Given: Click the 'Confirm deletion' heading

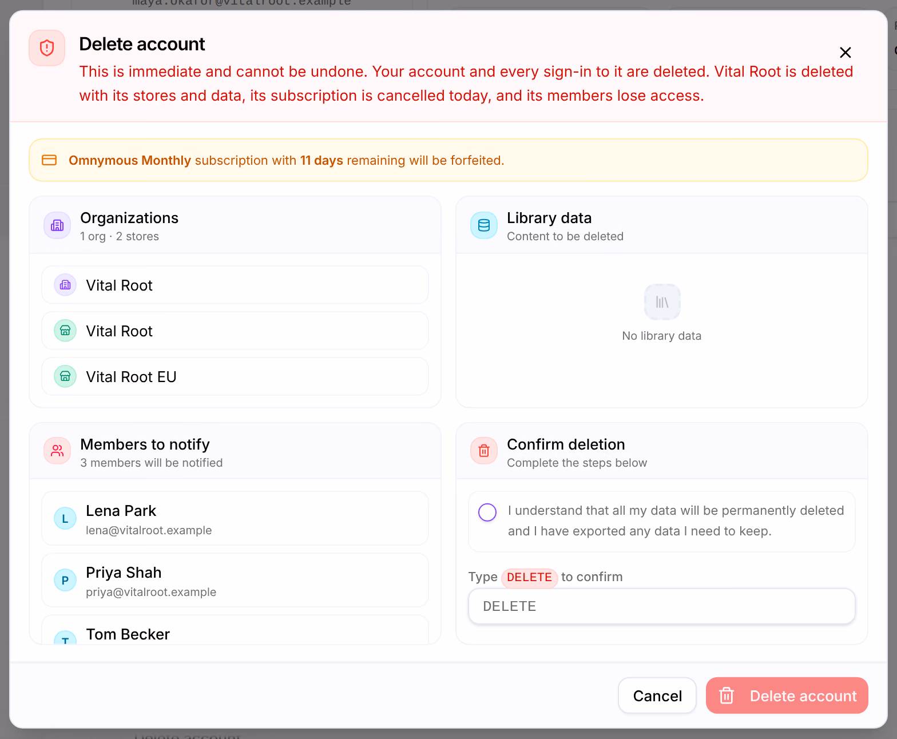Looking at the screenshot, I should tap(566, 444).
